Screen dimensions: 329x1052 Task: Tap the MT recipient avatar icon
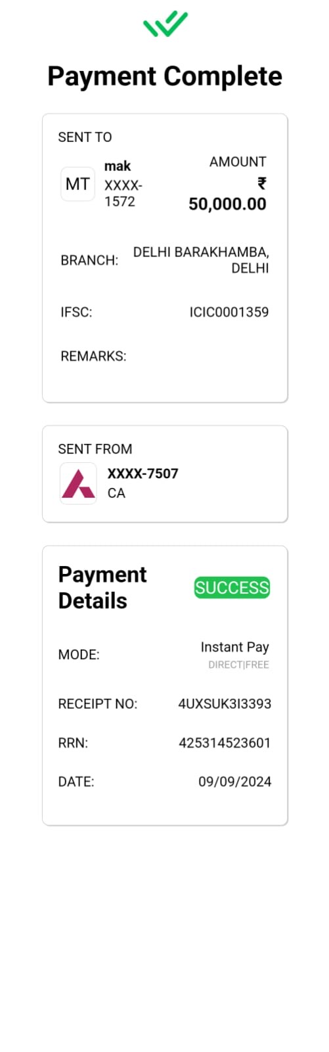[77, 184]
